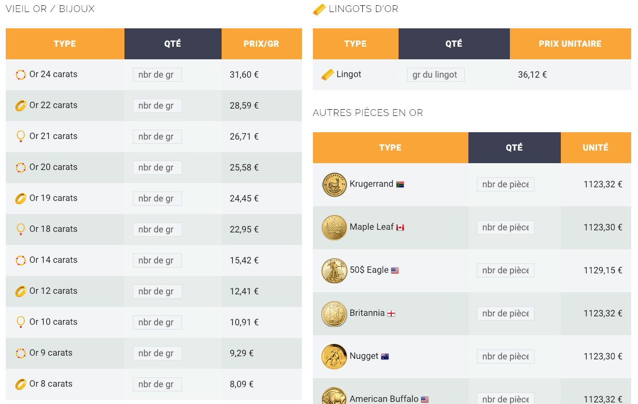Screen dimensions: 638x404
Task: Click the South African flag beside Krugerrand
Action: (x=400, y=185)
